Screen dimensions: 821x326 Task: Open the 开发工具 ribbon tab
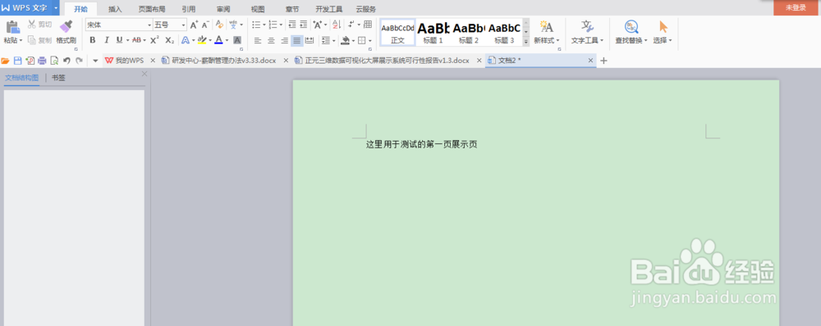329,9
